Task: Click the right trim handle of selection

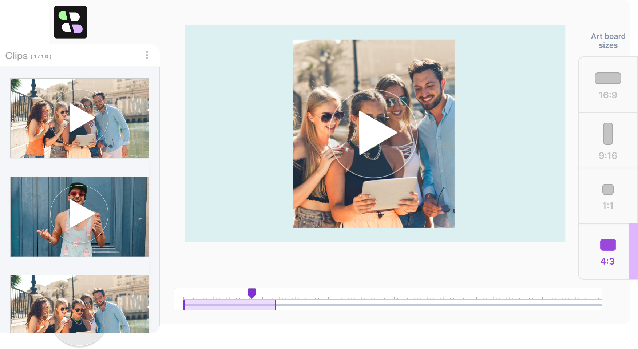Action: [276, 305]
